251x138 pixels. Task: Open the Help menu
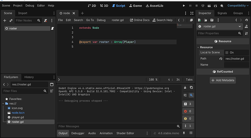point(51,5)
